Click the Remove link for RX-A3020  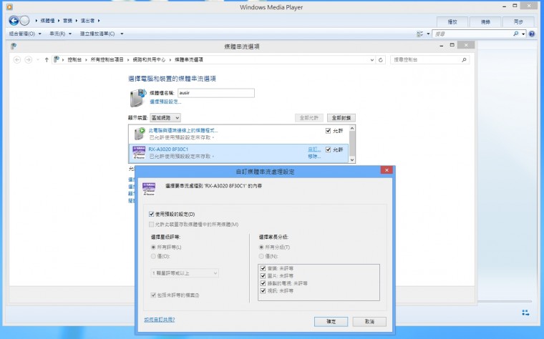point(314,157)
